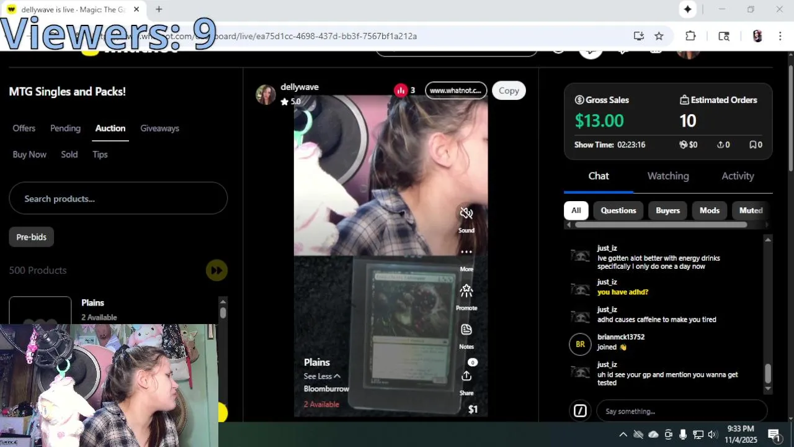The image size is (794, 447).
Task: Switch to the Offers tab
Action: pos(24,128)
